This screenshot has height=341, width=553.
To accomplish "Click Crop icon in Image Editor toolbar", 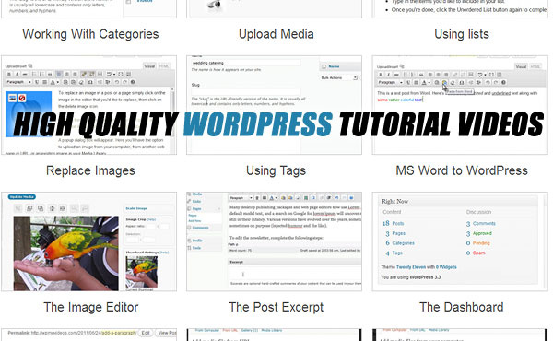I will [x=18, y=208].
